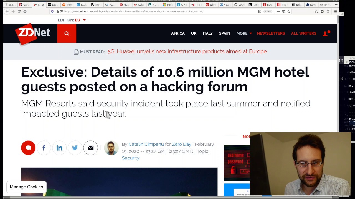Share the article on LinkedIn
355x199 pixels.
[x=59, y=148]
